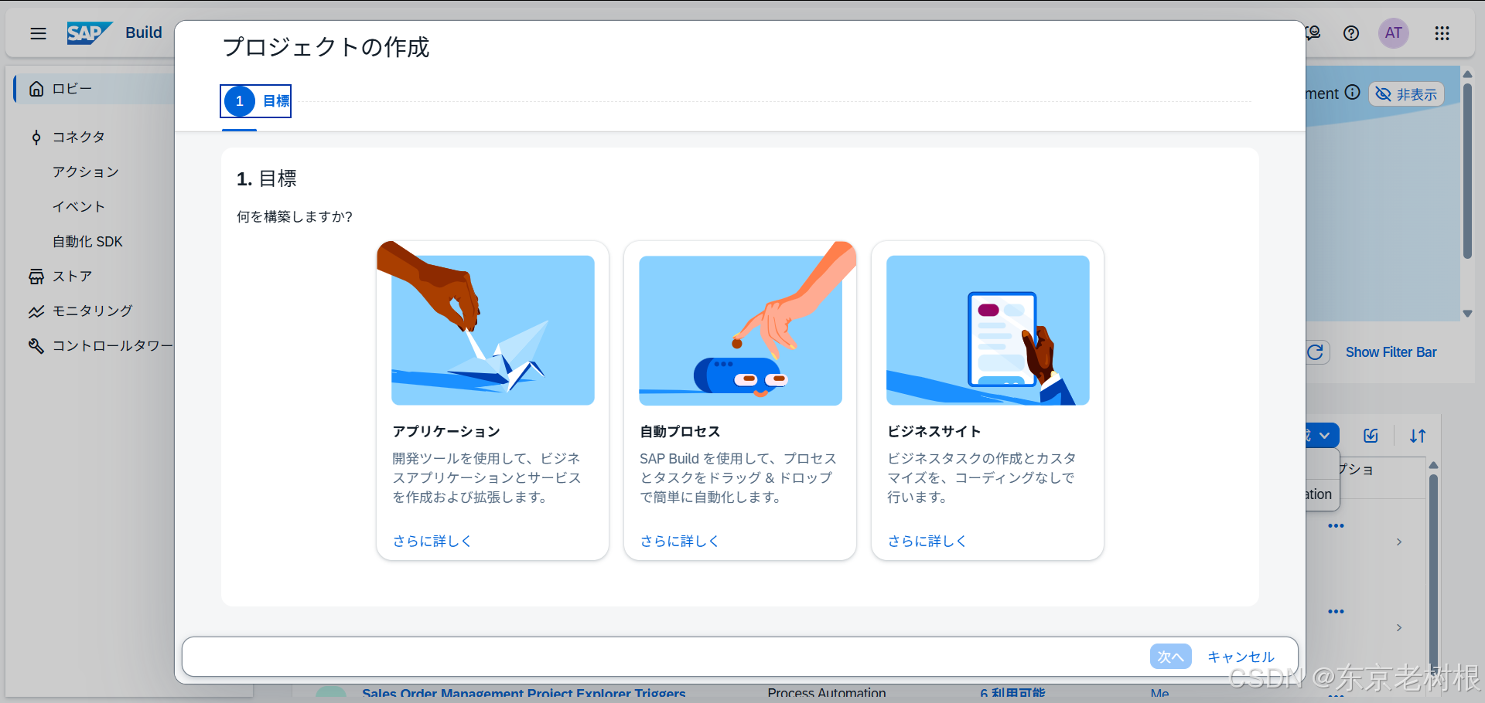Click the info icon next to 'ment'
This screenshot has height=703, width=1485.
[x=1353, y=93]
